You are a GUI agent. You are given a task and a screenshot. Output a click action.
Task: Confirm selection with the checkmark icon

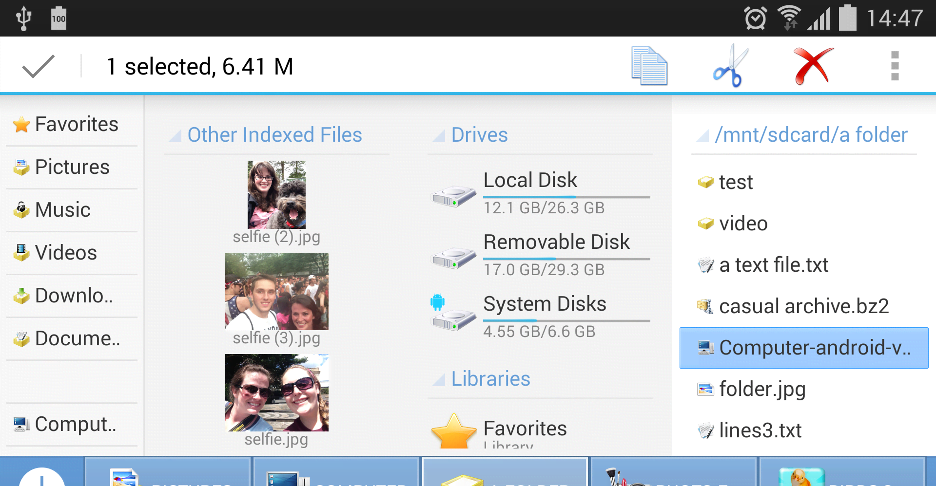(x=38, y=66)
